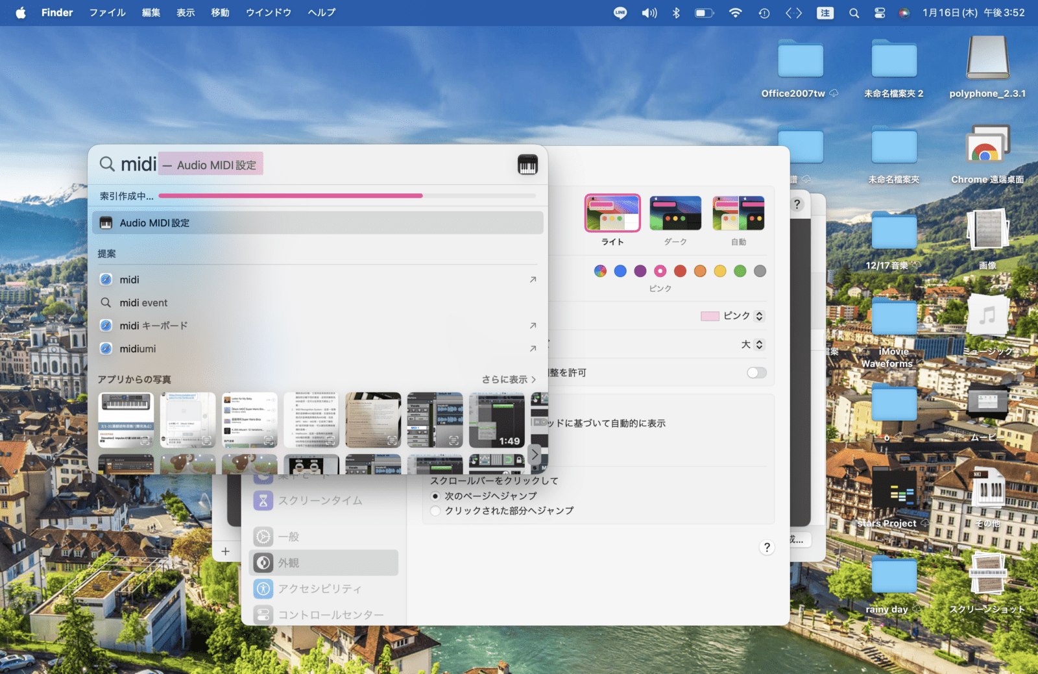Screen dimensions: 1038x674
Task: Open the Control Center menu bar icon
Action: point(880,13)
